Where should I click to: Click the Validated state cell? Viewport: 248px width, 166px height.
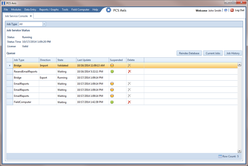coord(66,65)
